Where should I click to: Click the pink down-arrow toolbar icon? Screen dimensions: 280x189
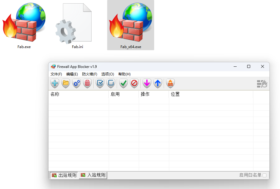click(x=147, y=83)
